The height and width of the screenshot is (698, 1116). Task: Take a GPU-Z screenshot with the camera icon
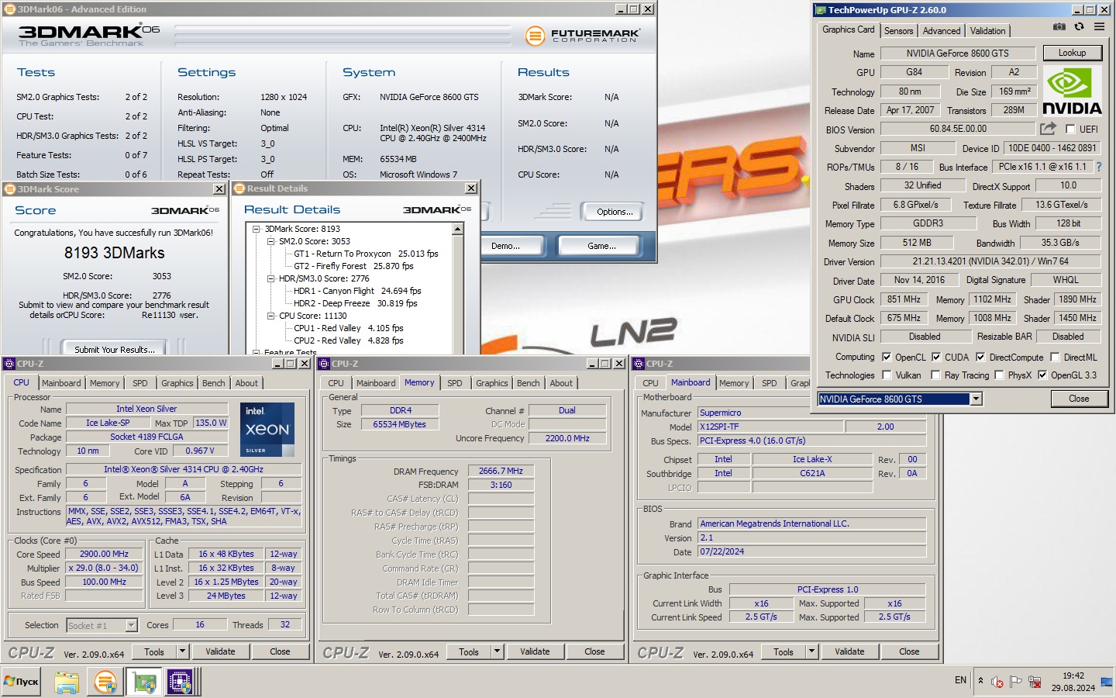(x=1059, y=26)
